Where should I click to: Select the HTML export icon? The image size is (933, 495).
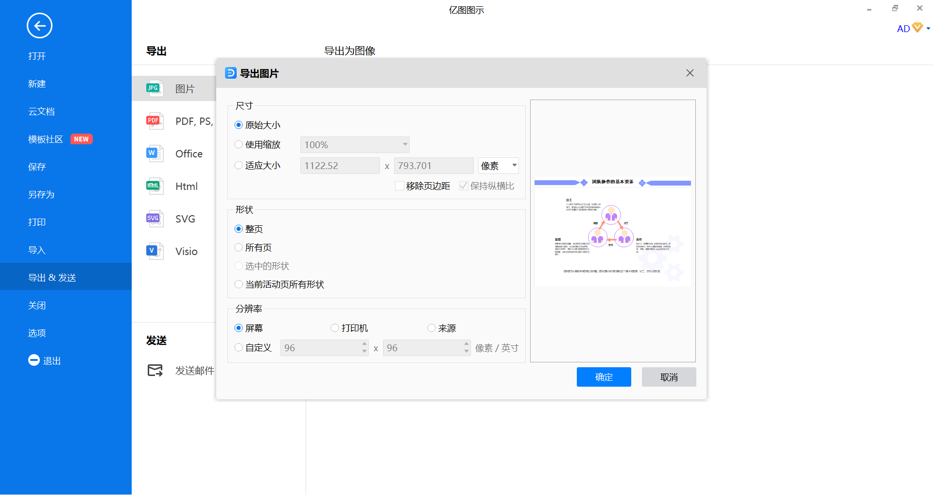(155, 186)
